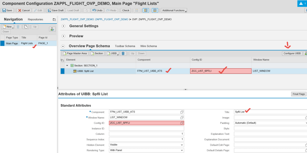Click the Save button in top toolbar

click(x=8, y=11)
